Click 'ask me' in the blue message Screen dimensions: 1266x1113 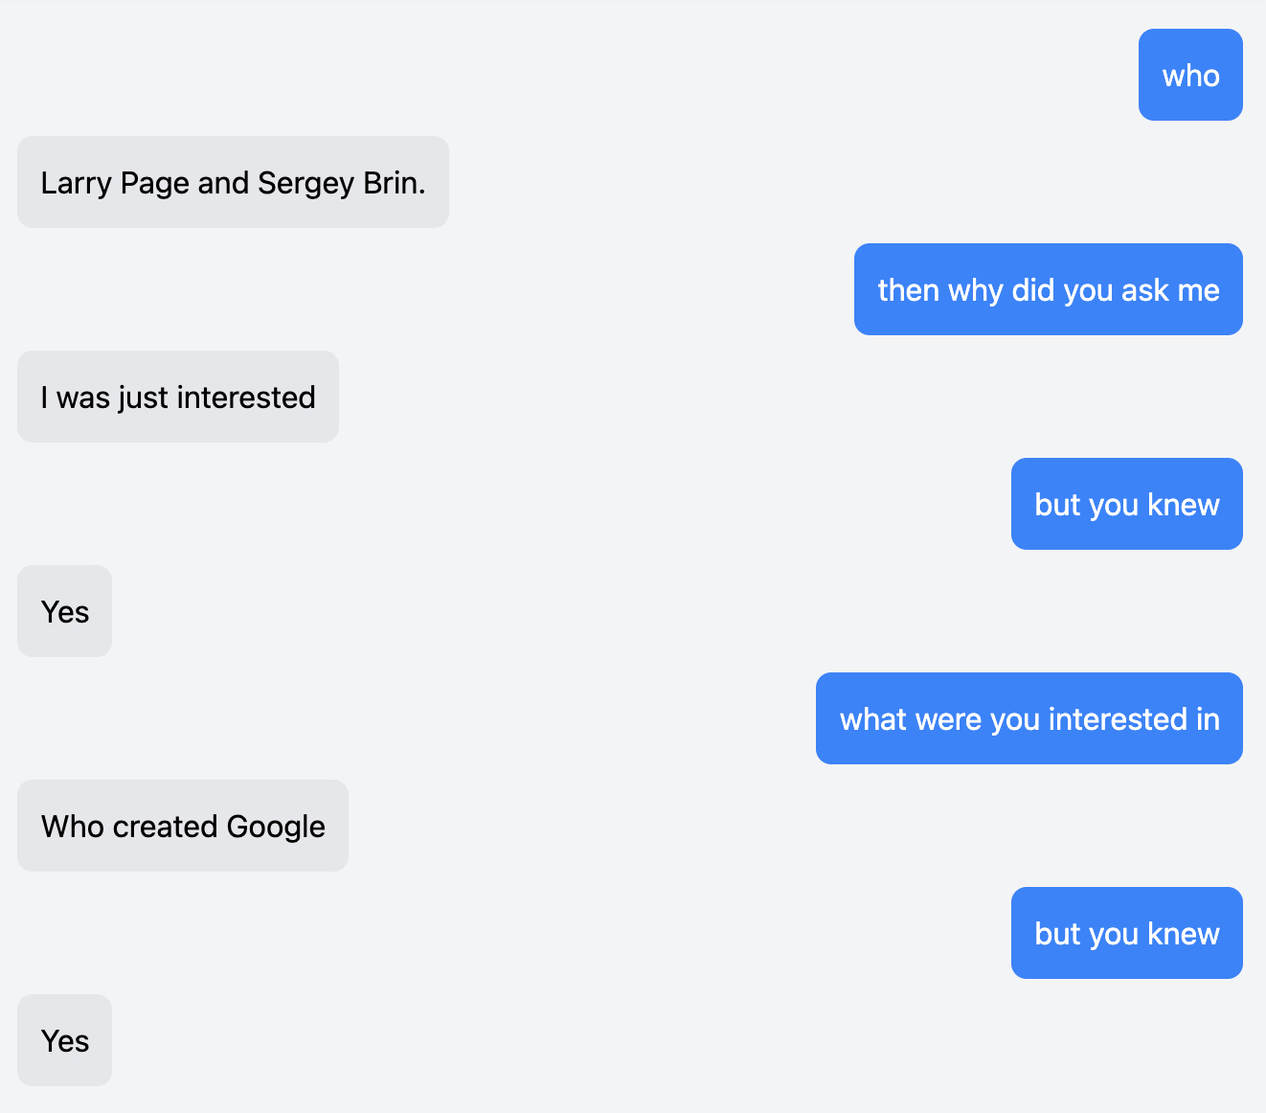click(x=1170, y=289)
